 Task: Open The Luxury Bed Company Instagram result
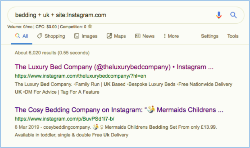[114, 67]
